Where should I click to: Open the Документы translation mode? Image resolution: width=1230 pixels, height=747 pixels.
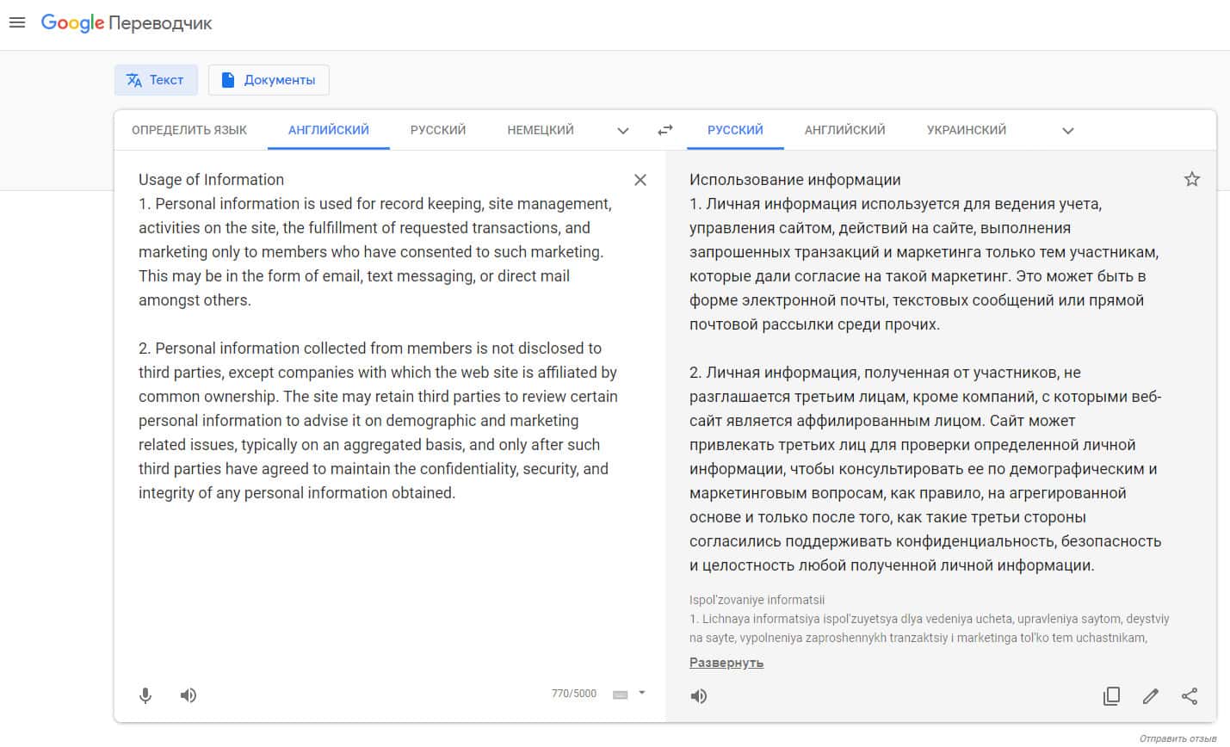tap(269, 80)
